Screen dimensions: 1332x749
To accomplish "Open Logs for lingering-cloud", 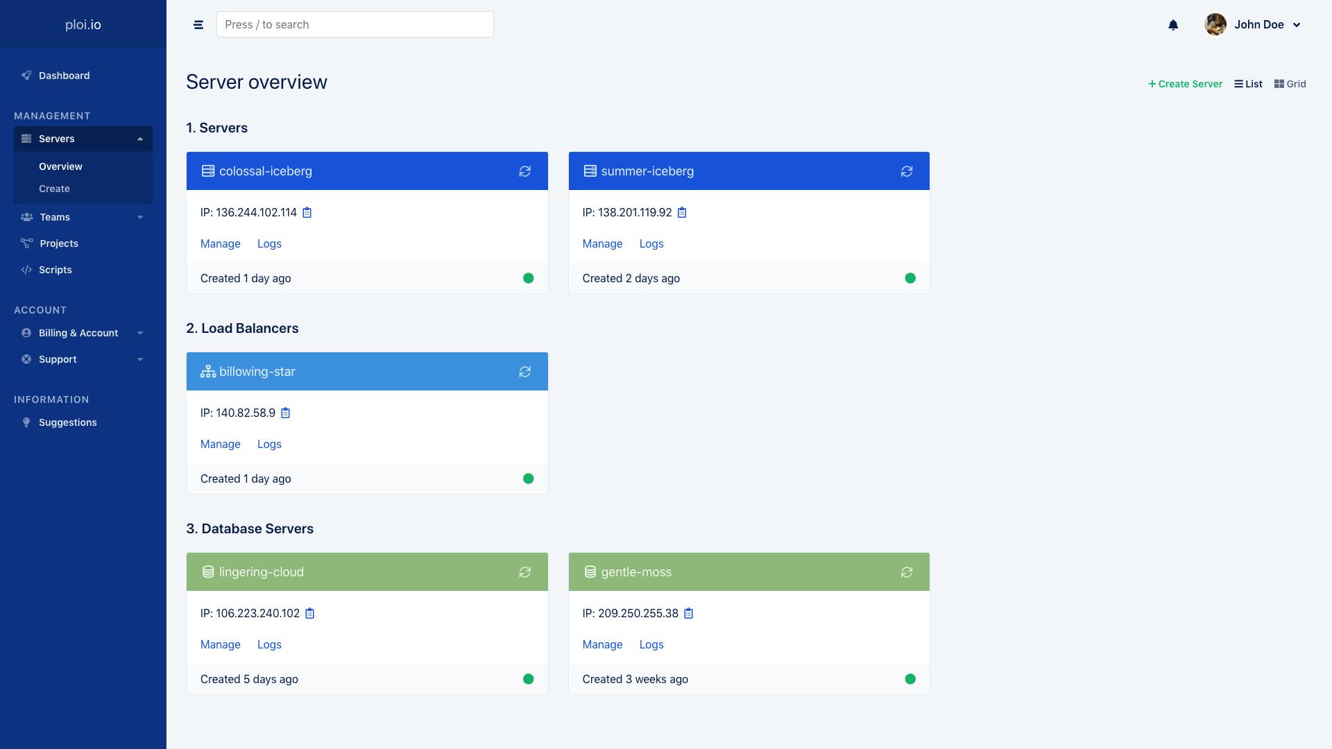I will [x=269, y=644].
